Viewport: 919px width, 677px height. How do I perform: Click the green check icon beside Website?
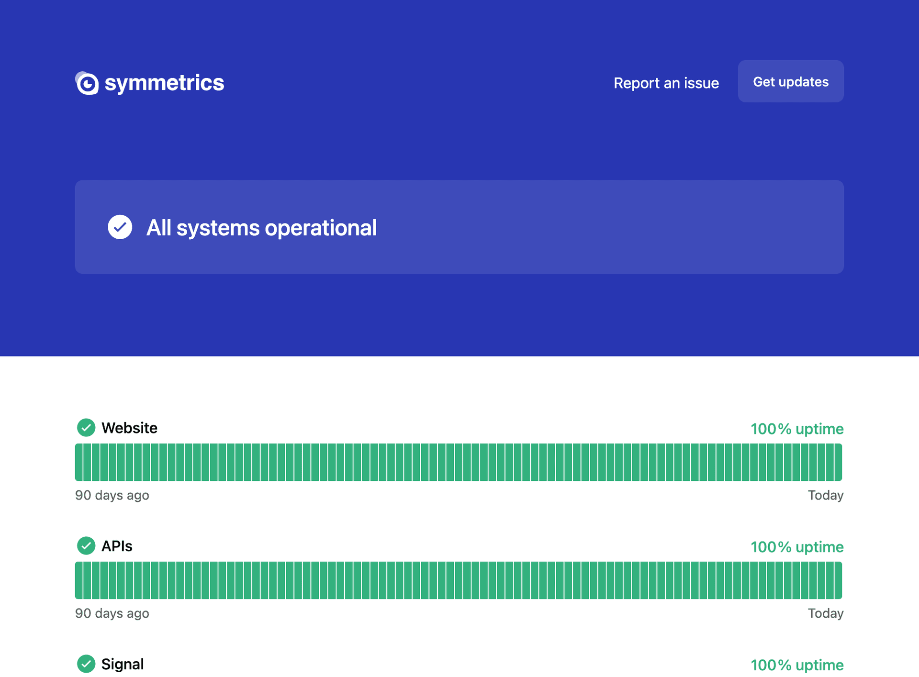click(x=86, y=427)
